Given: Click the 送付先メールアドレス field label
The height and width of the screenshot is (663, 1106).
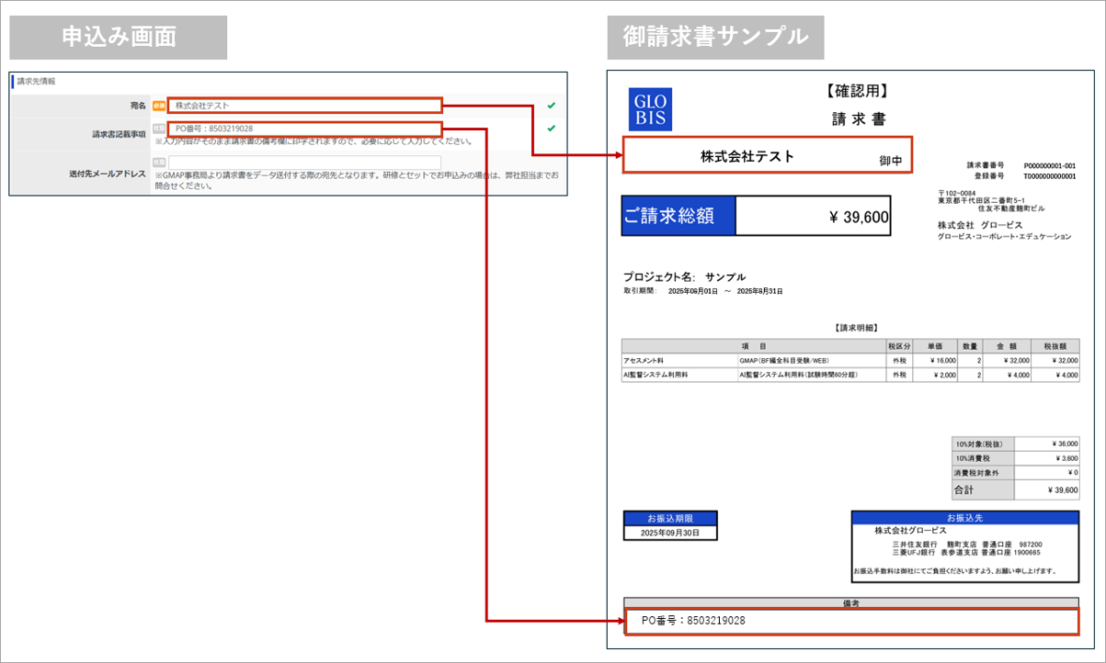Looking at the screenshot, I should click(108, 174).
